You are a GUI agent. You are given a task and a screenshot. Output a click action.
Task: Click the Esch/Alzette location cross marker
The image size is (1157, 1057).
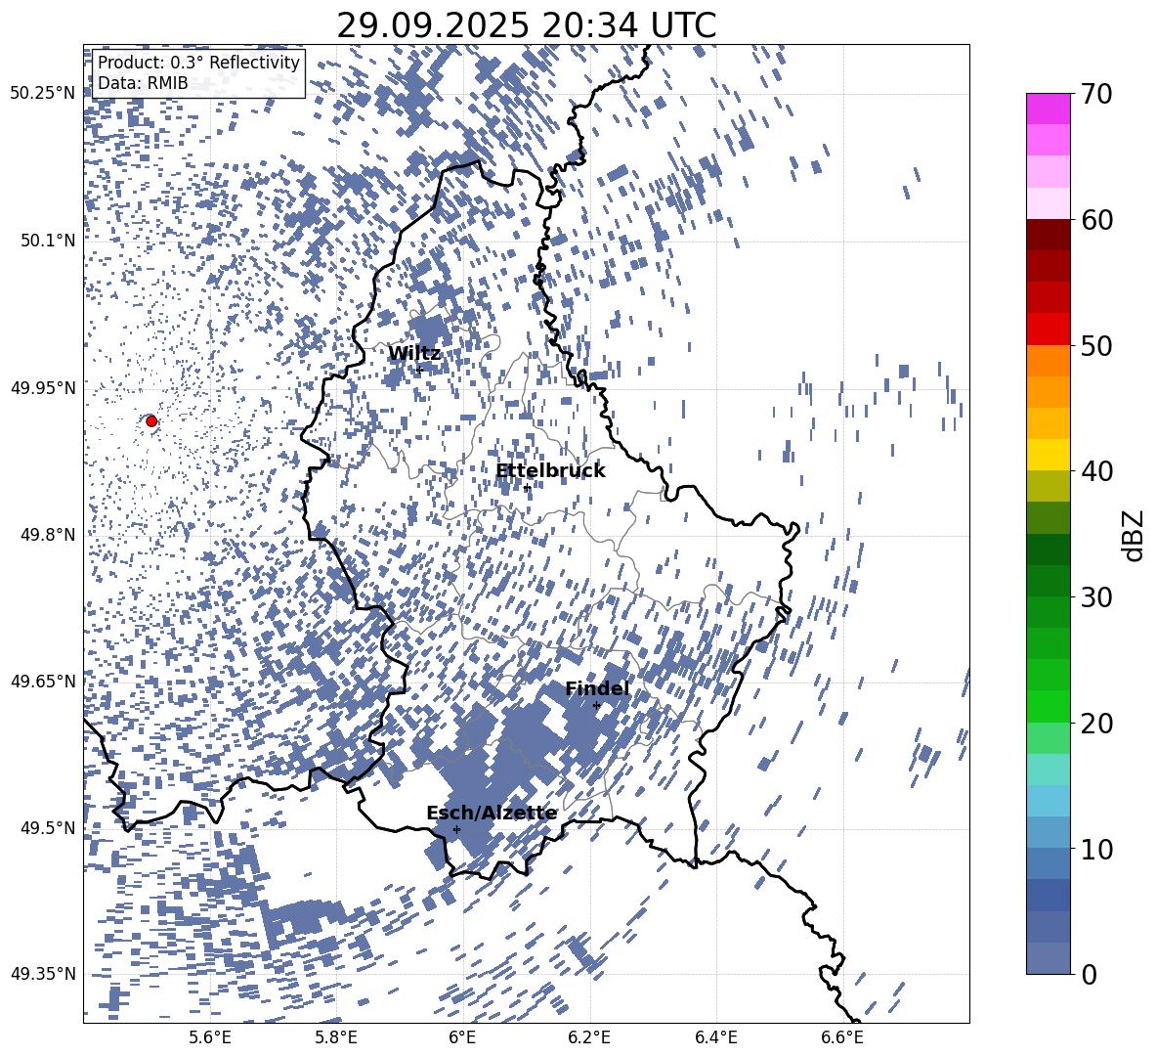(x=456, y=829)
